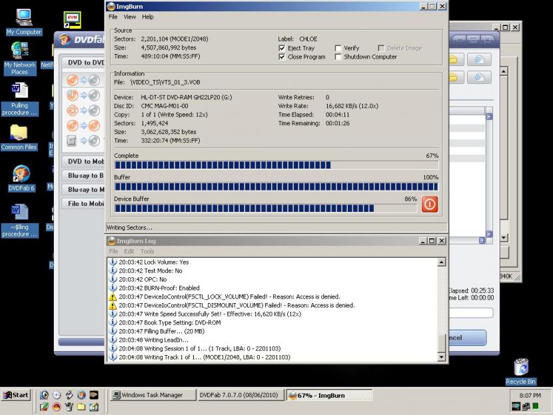The width and height of the screenshot is (553, 415).
Task: Open the ImgBurn Help menu
Action: [147, 17]
